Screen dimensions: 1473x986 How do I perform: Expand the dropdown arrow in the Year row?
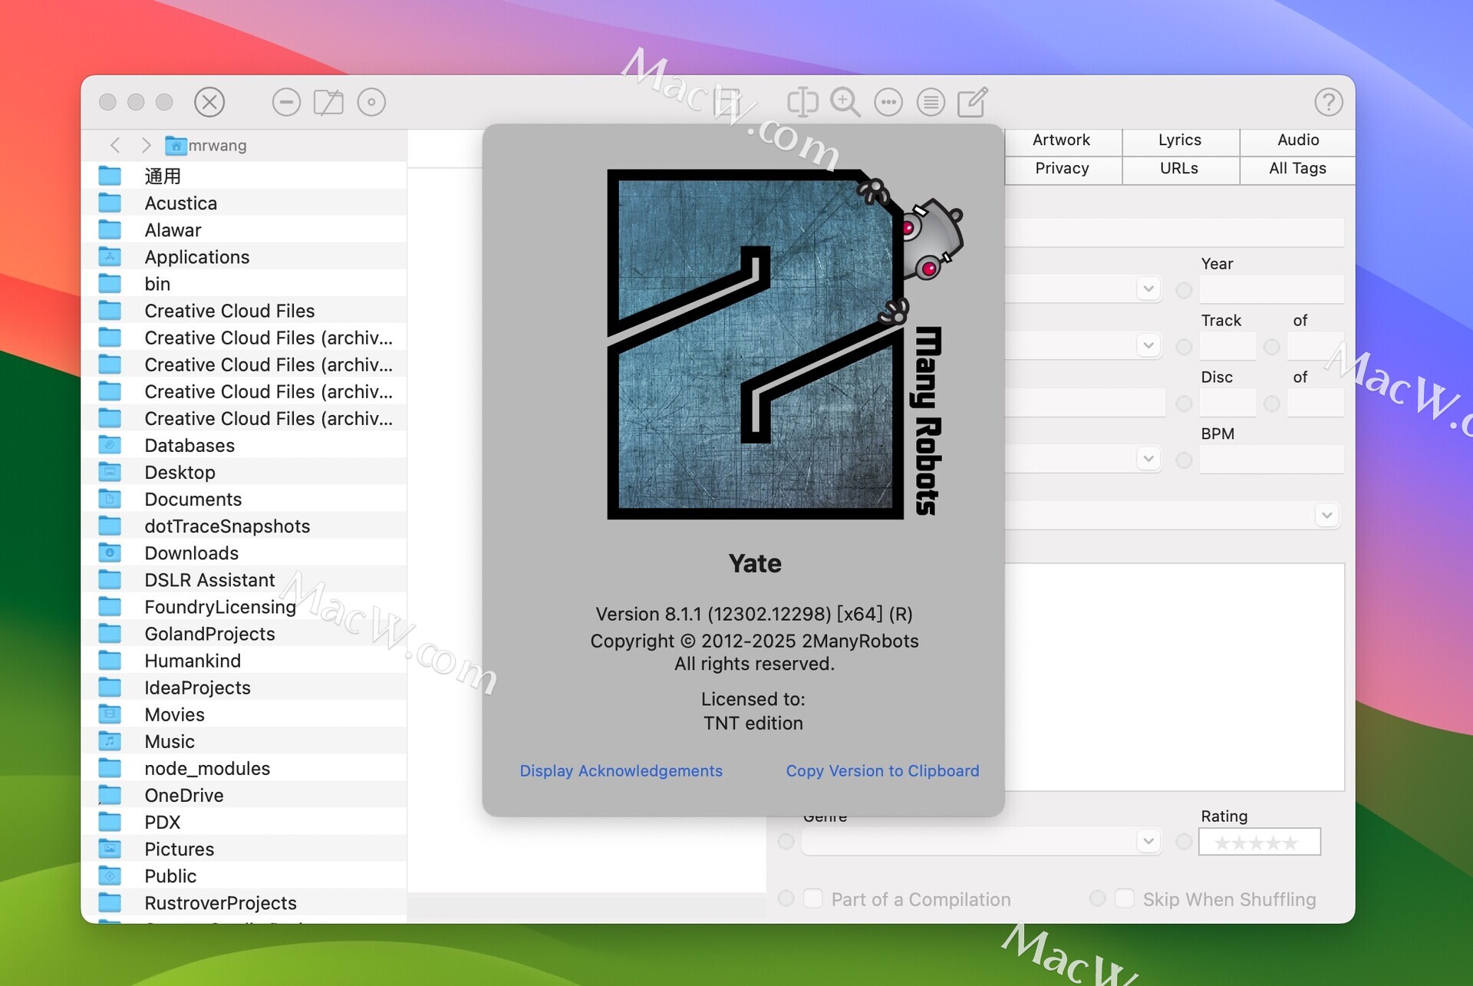(1148, 289)
